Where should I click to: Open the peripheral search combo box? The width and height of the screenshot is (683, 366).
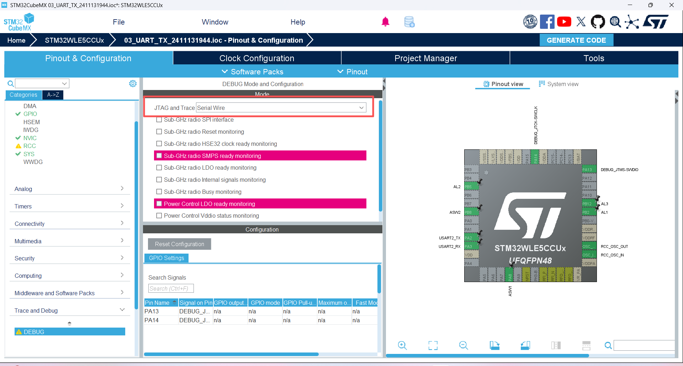[x=42, y=84]
